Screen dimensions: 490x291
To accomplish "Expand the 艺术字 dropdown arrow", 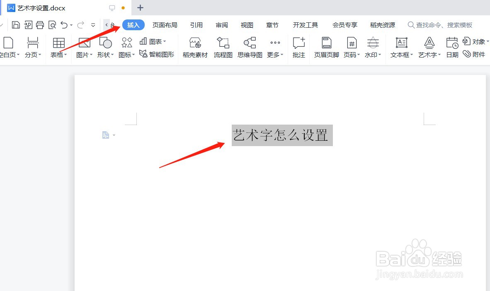I will coord(439,55).
